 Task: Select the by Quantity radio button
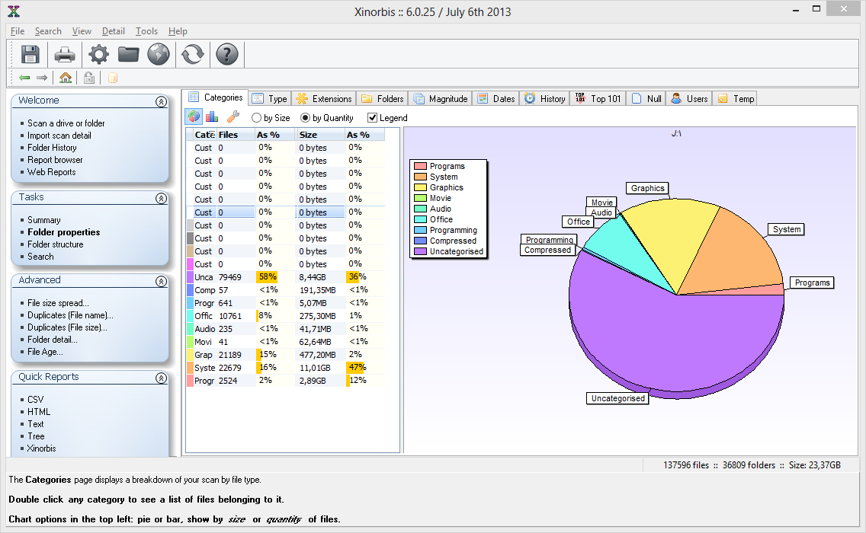pos(306,117)
